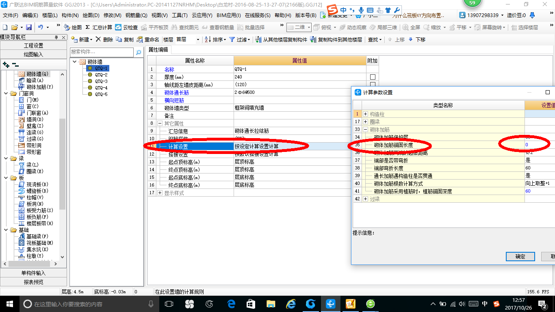Click 删除 delete component

coord(104,39)
